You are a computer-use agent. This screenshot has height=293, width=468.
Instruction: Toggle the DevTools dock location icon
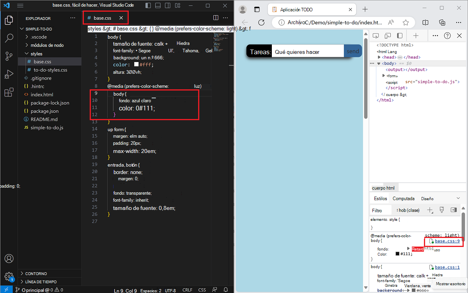400,35
